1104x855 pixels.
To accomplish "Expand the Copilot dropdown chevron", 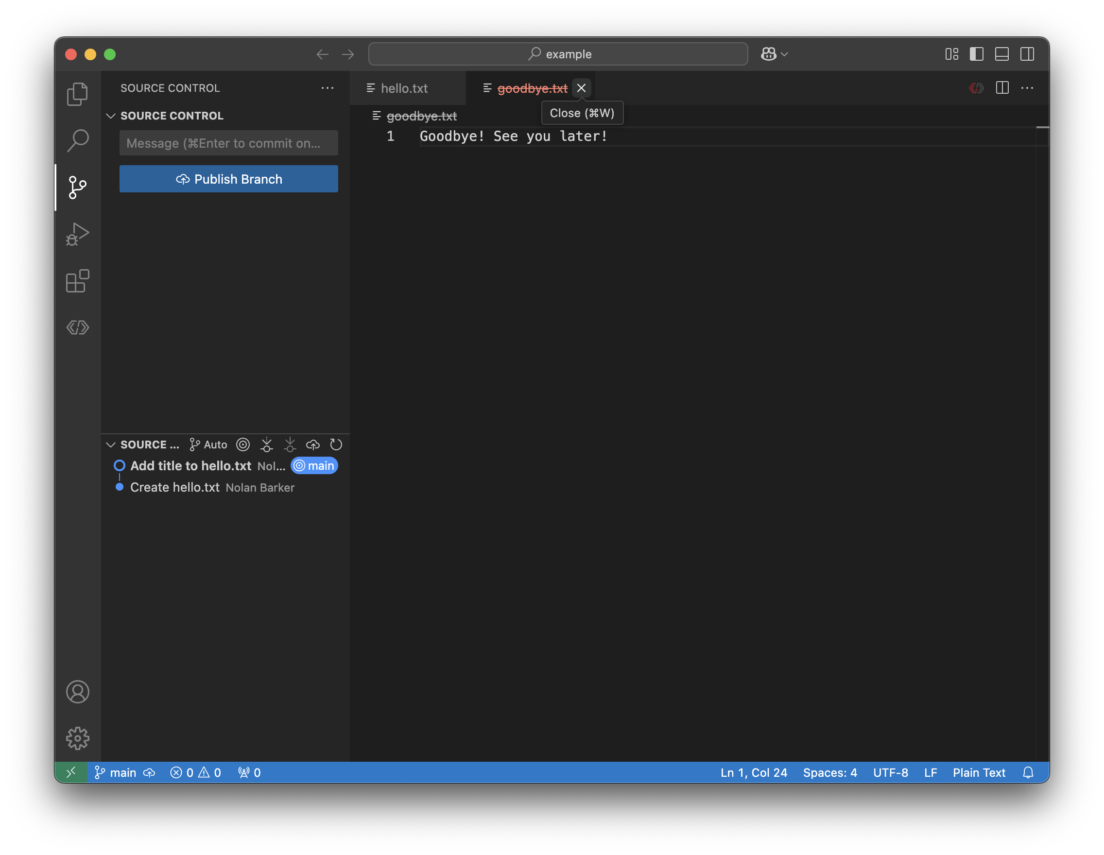I will (785, 54).
